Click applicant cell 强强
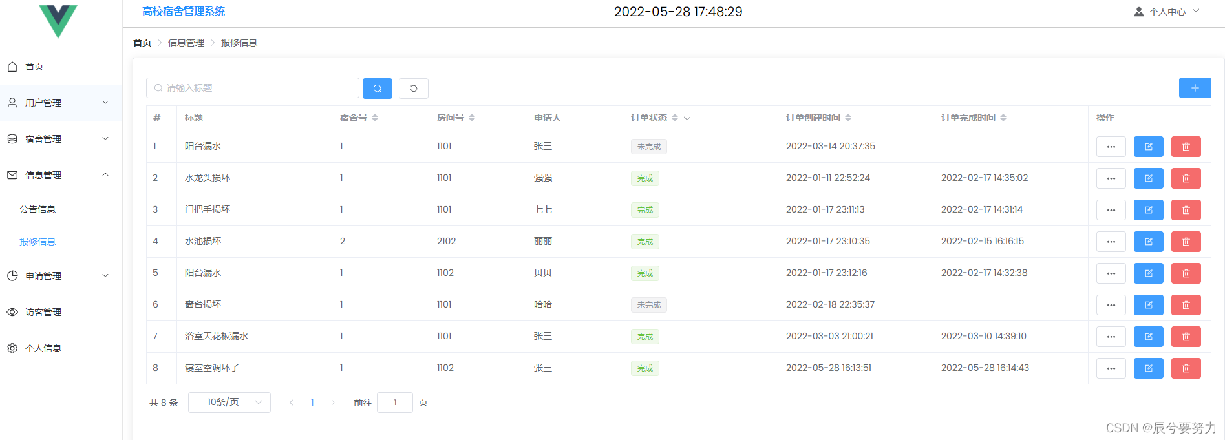 click(x=543, y=178)
